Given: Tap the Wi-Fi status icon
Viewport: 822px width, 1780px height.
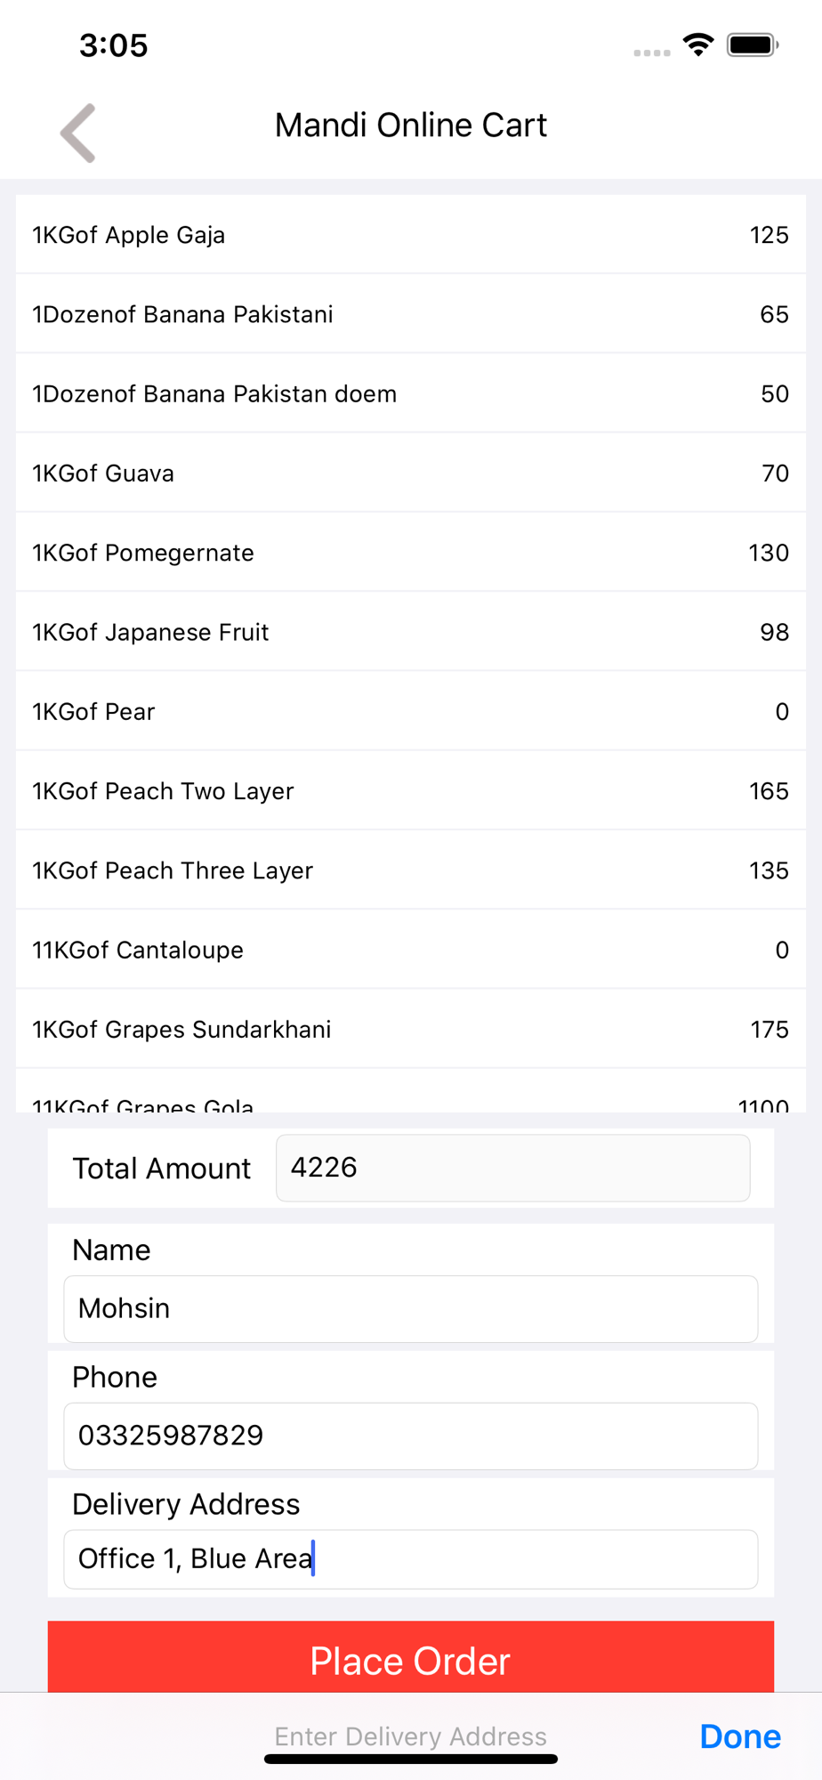Looking at the screenshot, I should point(698,44).
